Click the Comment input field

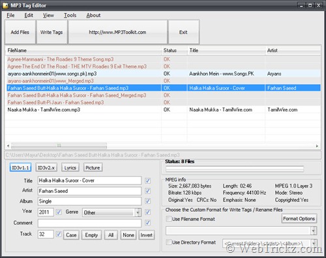[89, 223]
